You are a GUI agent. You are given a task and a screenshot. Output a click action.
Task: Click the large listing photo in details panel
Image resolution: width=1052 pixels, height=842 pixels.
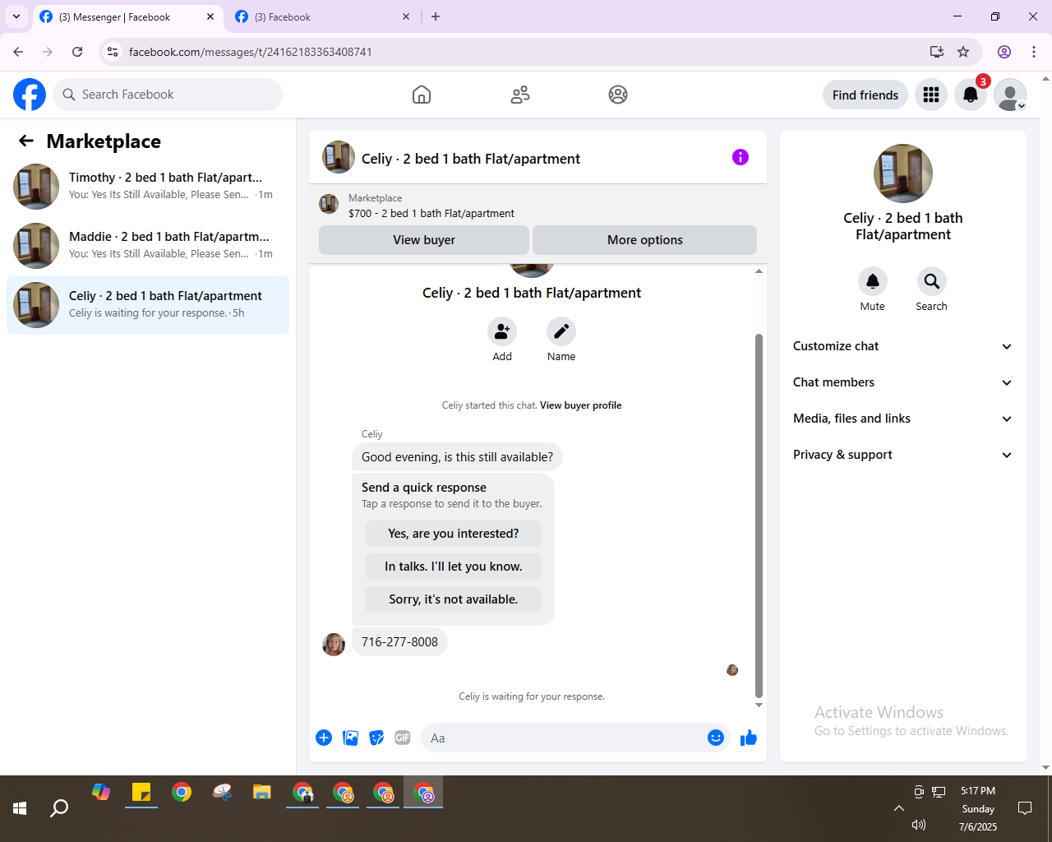point(903,173)
